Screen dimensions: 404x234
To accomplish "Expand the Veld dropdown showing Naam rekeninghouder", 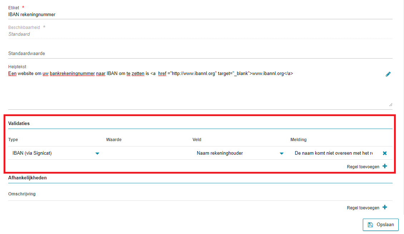I will 281,153.
